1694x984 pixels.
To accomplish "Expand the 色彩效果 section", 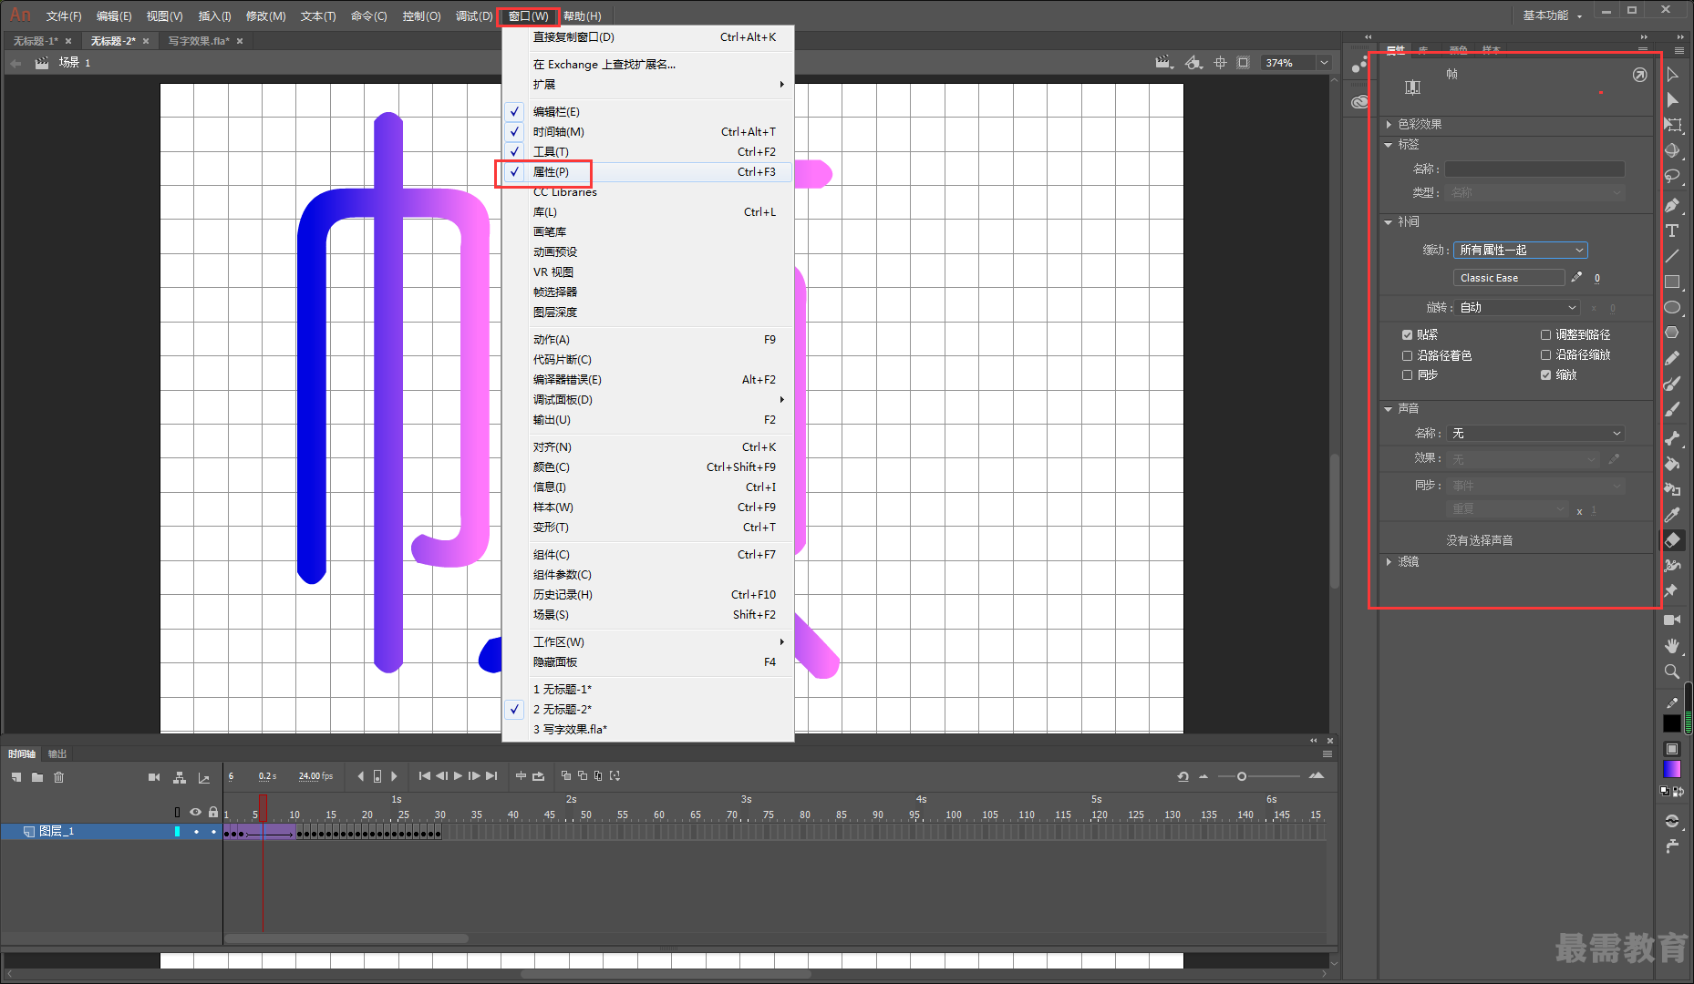I will coord(1389,125).
